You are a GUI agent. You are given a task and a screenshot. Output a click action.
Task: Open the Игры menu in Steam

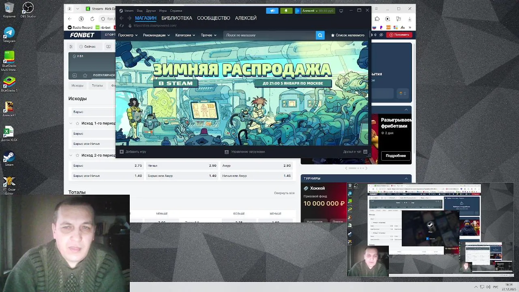click(x=163, y=11)
